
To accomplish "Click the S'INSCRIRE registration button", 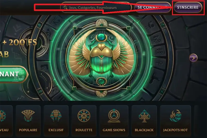I will pyautogui.click(x=188, y=7).
